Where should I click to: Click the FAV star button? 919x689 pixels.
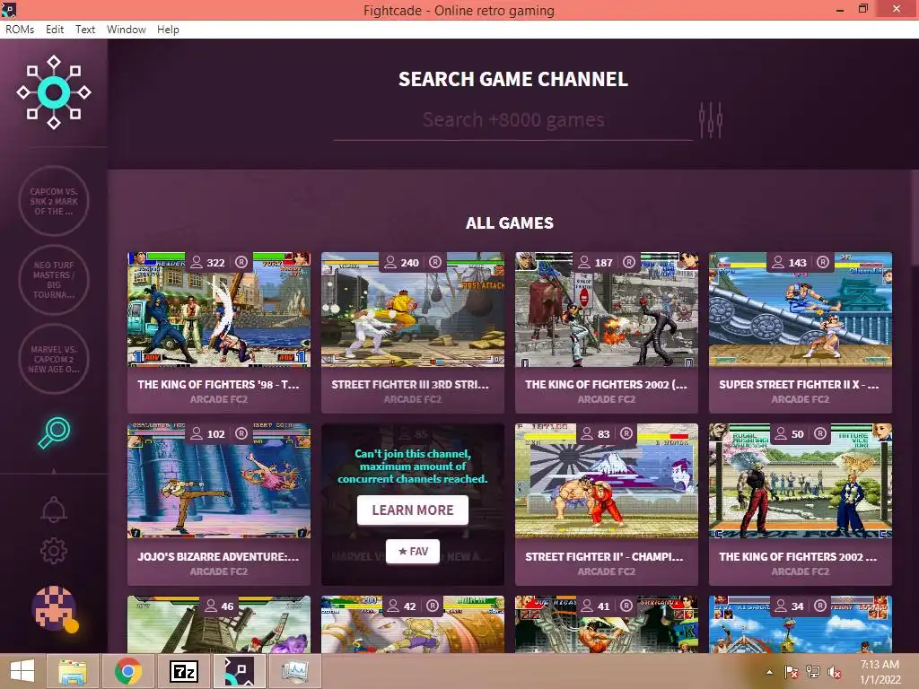click(x=413, y=552)
